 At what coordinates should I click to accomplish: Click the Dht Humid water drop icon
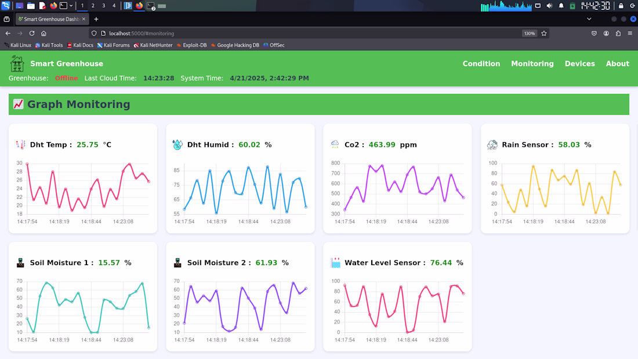pos(177,144)
